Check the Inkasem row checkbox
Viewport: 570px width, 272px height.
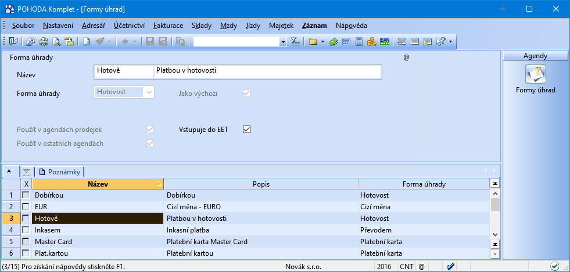[26, 230]
